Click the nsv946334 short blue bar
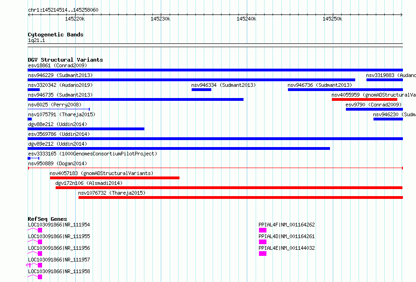The height and width of the screenshot is (282, 416). coord(201,90)
